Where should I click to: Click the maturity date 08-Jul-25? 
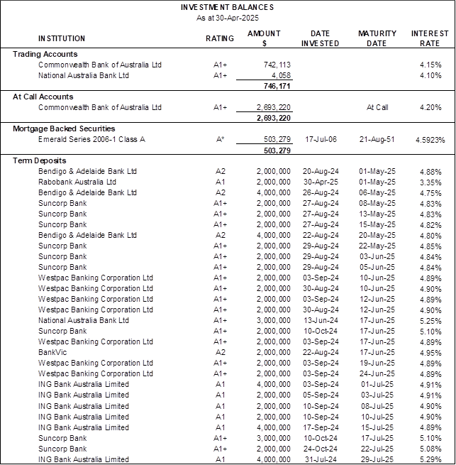pos(377,407)
